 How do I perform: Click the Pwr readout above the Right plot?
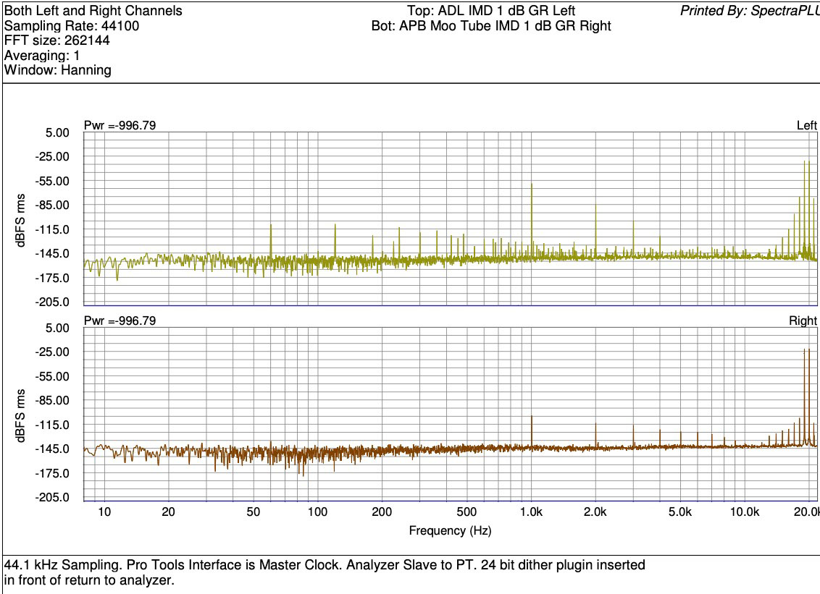click(x=120, y=321)
